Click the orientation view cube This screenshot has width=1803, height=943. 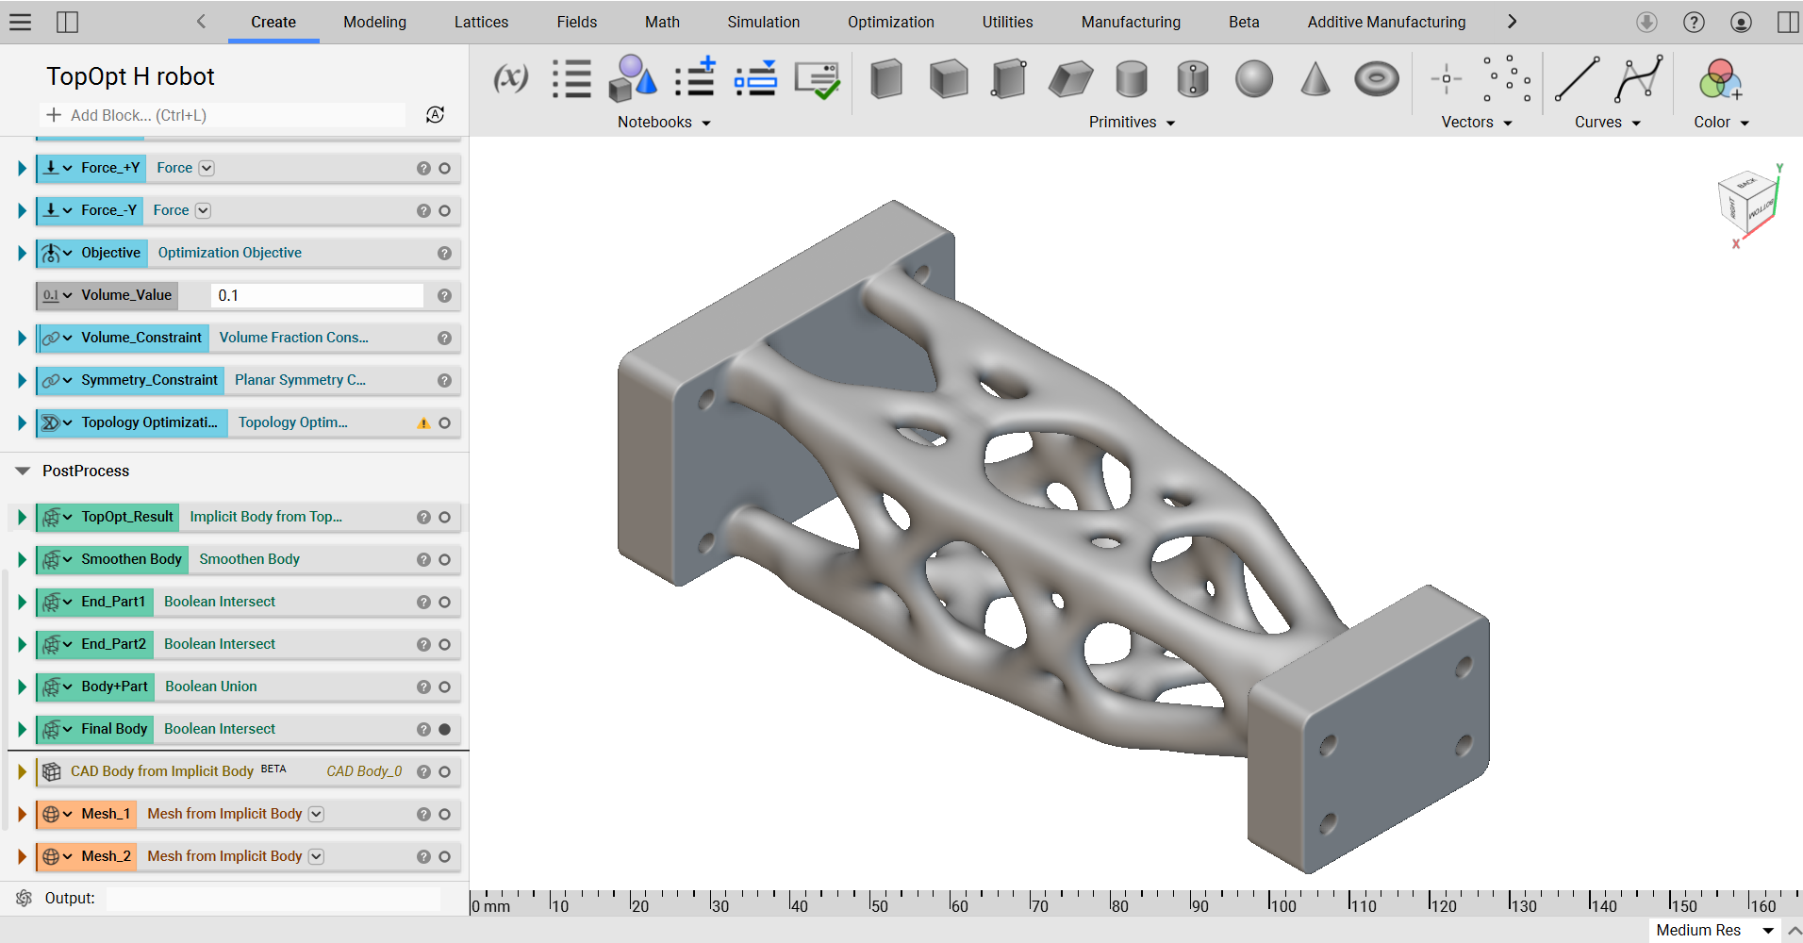tap(1747, 203)
